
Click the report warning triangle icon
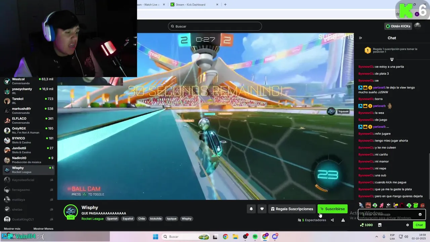343,220
